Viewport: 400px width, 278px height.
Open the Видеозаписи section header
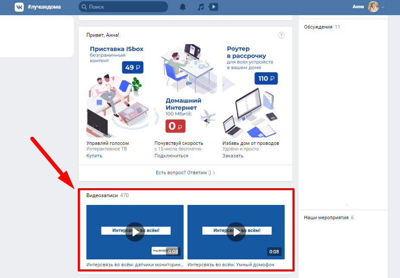tap(102, 195)
